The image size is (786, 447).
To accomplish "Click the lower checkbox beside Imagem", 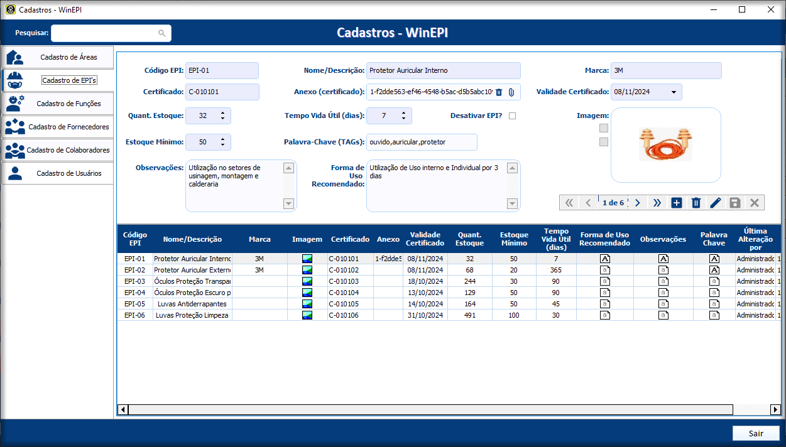I will (604, 142).
